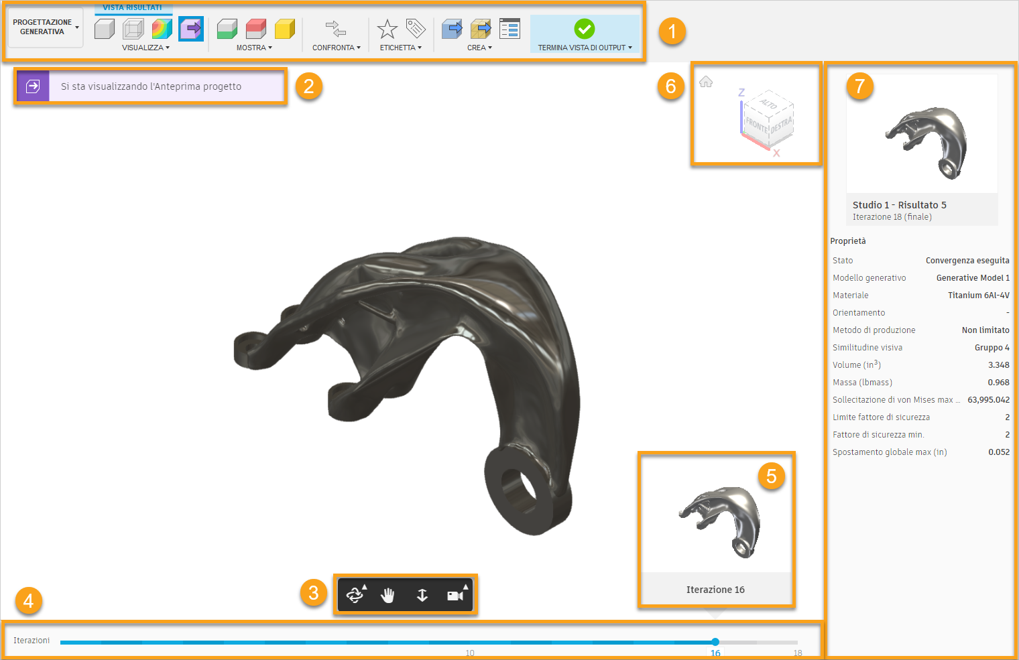This screenshot has height=660, width=1019.
Task: Open the Mostra menu
Action: (253, 47)
